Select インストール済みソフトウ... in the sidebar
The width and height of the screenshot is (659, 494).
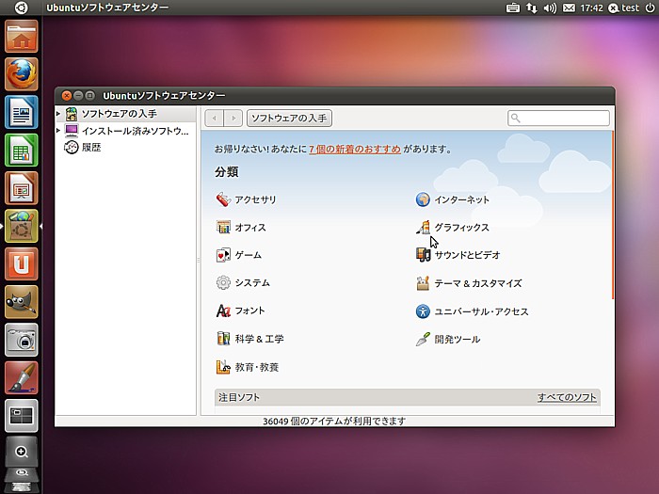[x=125, y=131]
